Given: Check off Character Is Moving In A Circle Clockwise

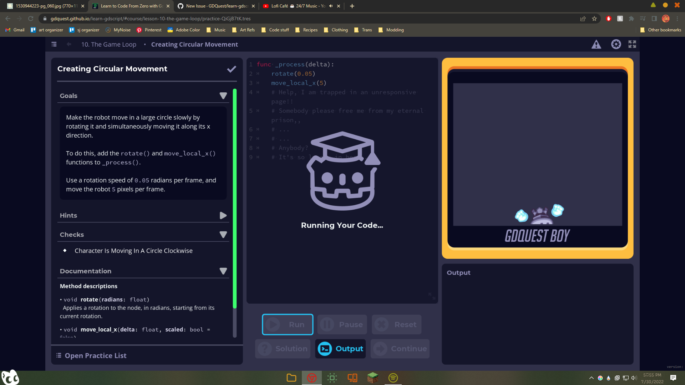Looking at the screenshot, I should click(x=65, y=251).
